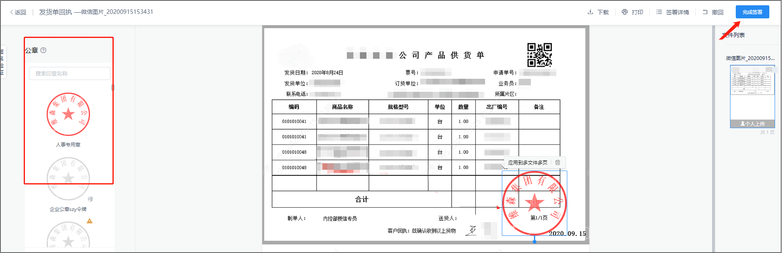Click the printer icon
Image resolution: width=782 pixels, height=253 pixels.
pos(625,12)
